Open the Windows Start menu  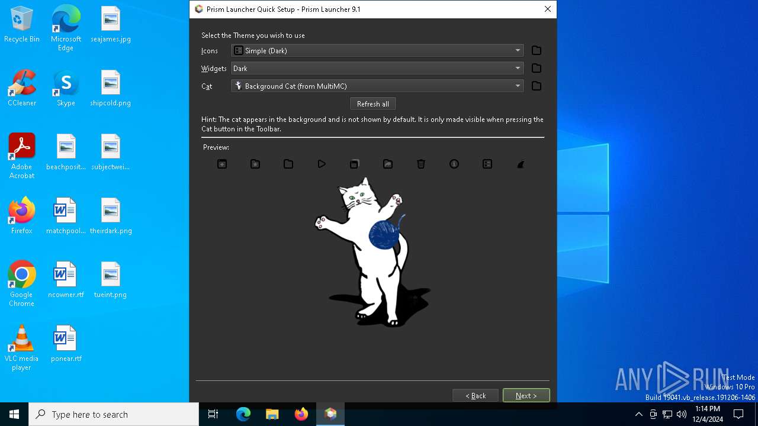[x=14, y=414]
